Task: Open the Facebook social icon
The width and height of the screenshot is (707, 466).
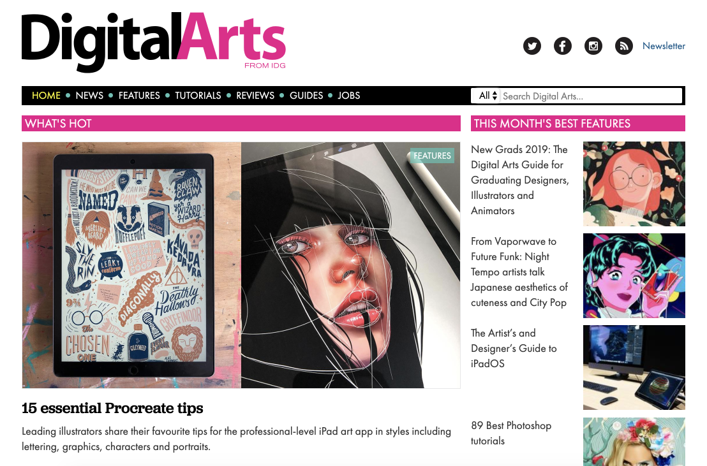Action: coord(563,46)
